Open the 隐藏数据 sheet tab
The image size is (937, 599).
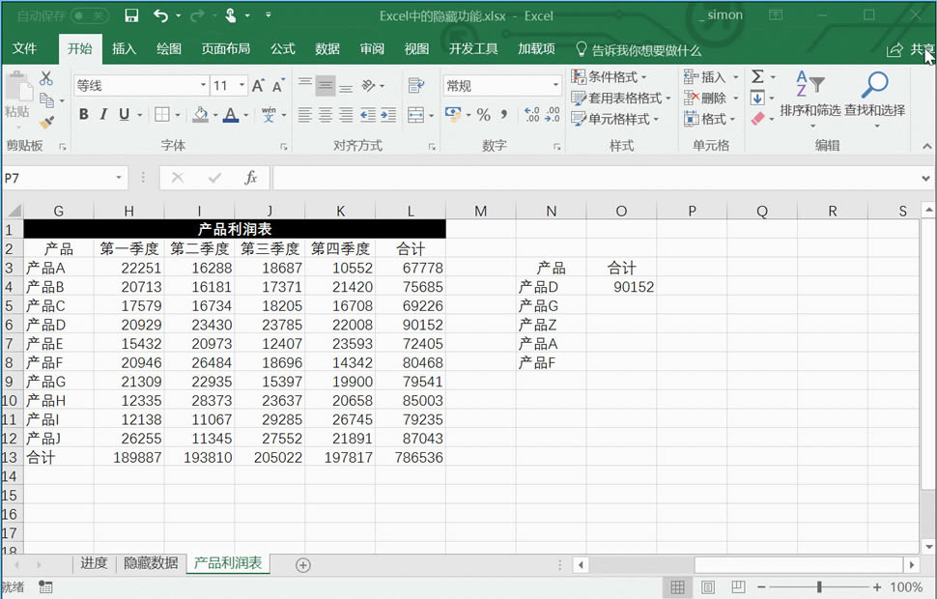151,564
